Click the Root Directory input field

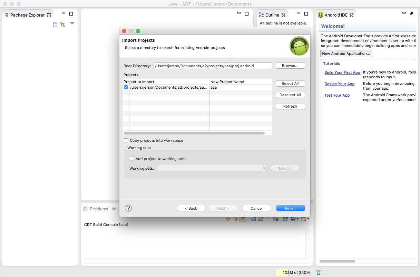click(x=213, y=66)
